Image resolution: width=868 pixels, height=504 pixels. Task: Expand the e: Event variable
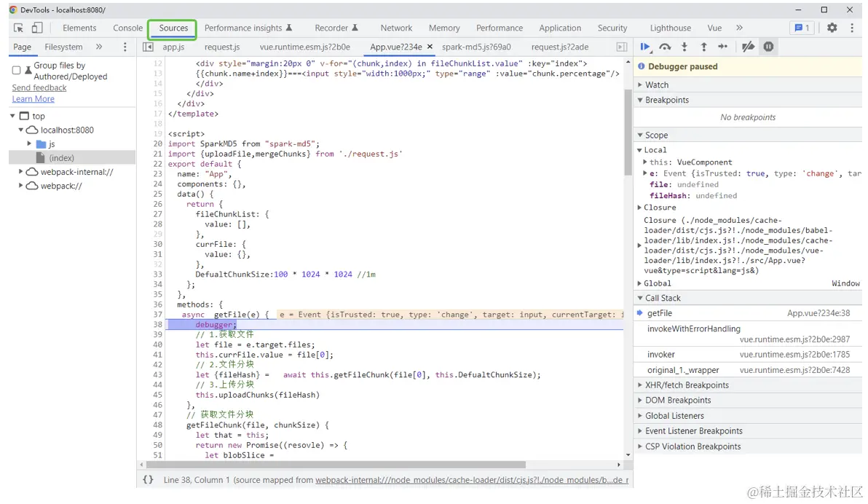645,173
